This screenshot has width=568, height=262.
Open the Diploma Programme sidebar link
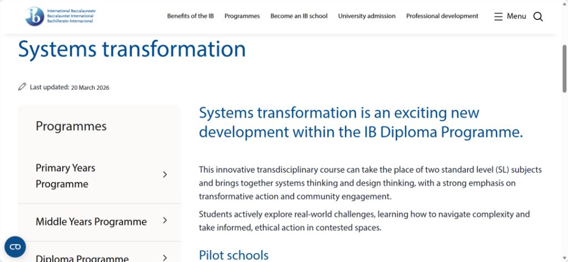[82, 258]
